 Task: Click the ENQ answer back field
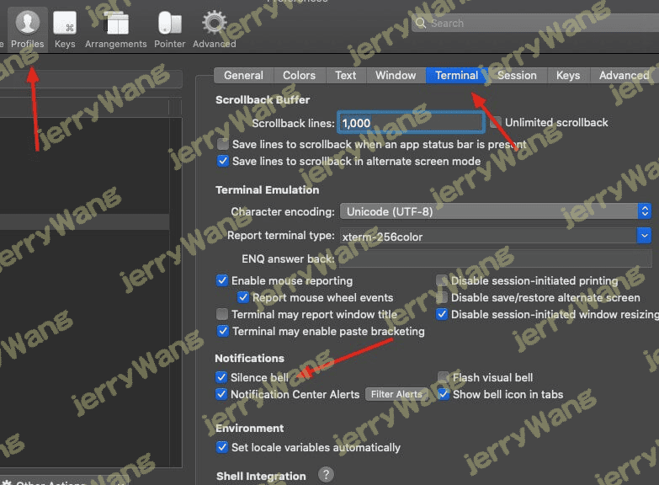[496, 259]
